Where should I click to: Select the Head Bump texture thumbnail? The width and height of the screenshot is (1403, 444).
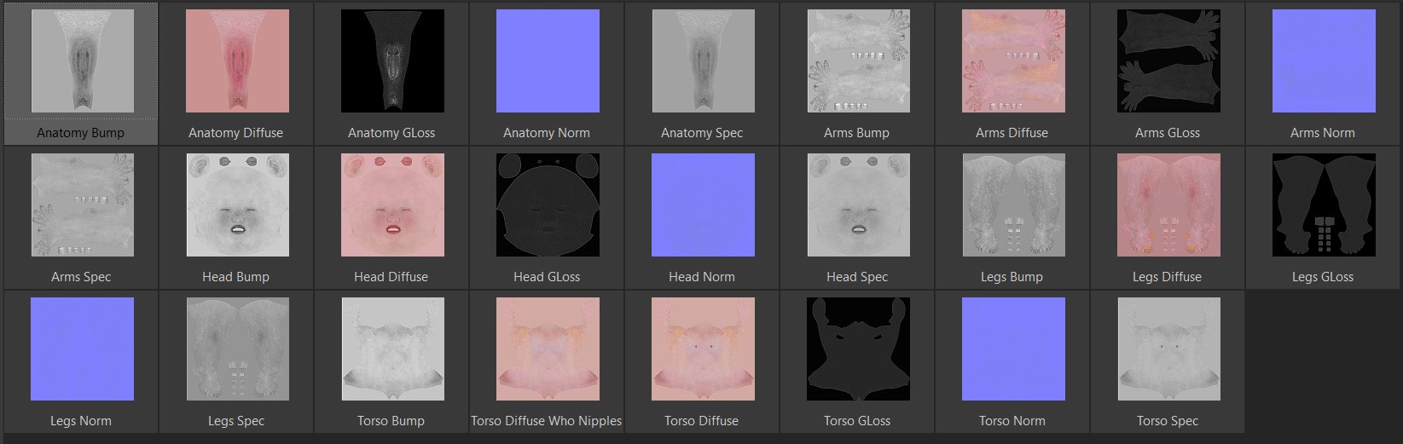point(237,205)
